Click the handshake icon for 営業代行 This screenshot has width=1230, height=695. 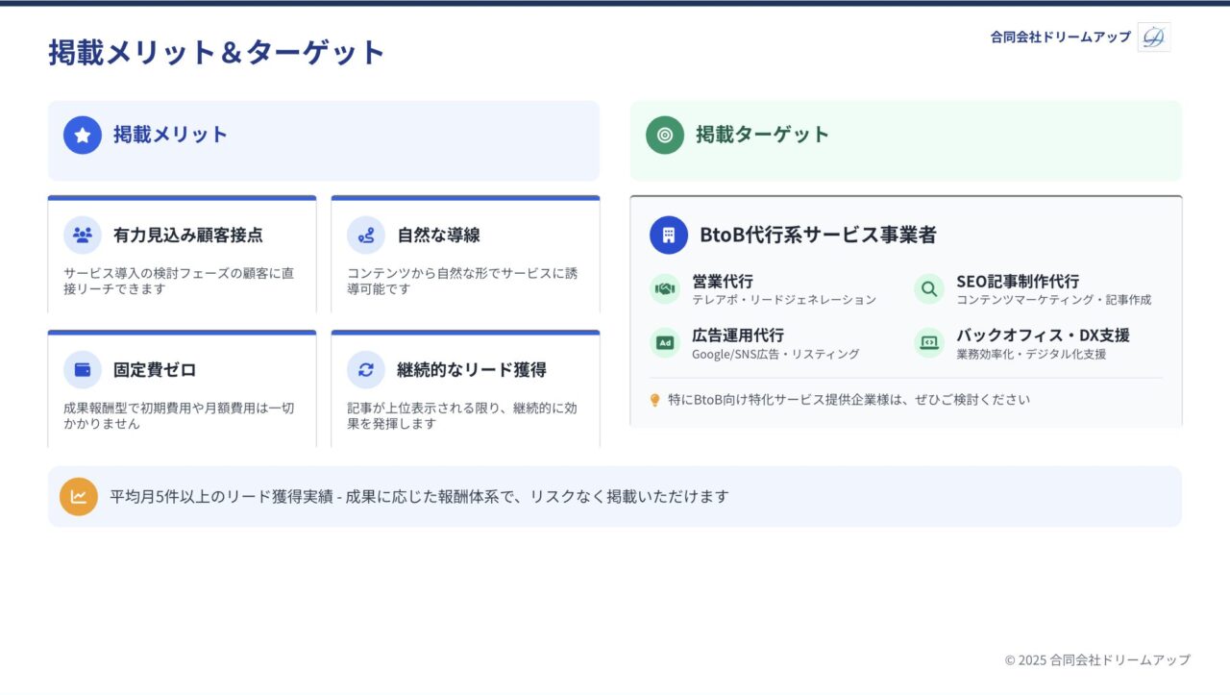[x=665, y=288]
